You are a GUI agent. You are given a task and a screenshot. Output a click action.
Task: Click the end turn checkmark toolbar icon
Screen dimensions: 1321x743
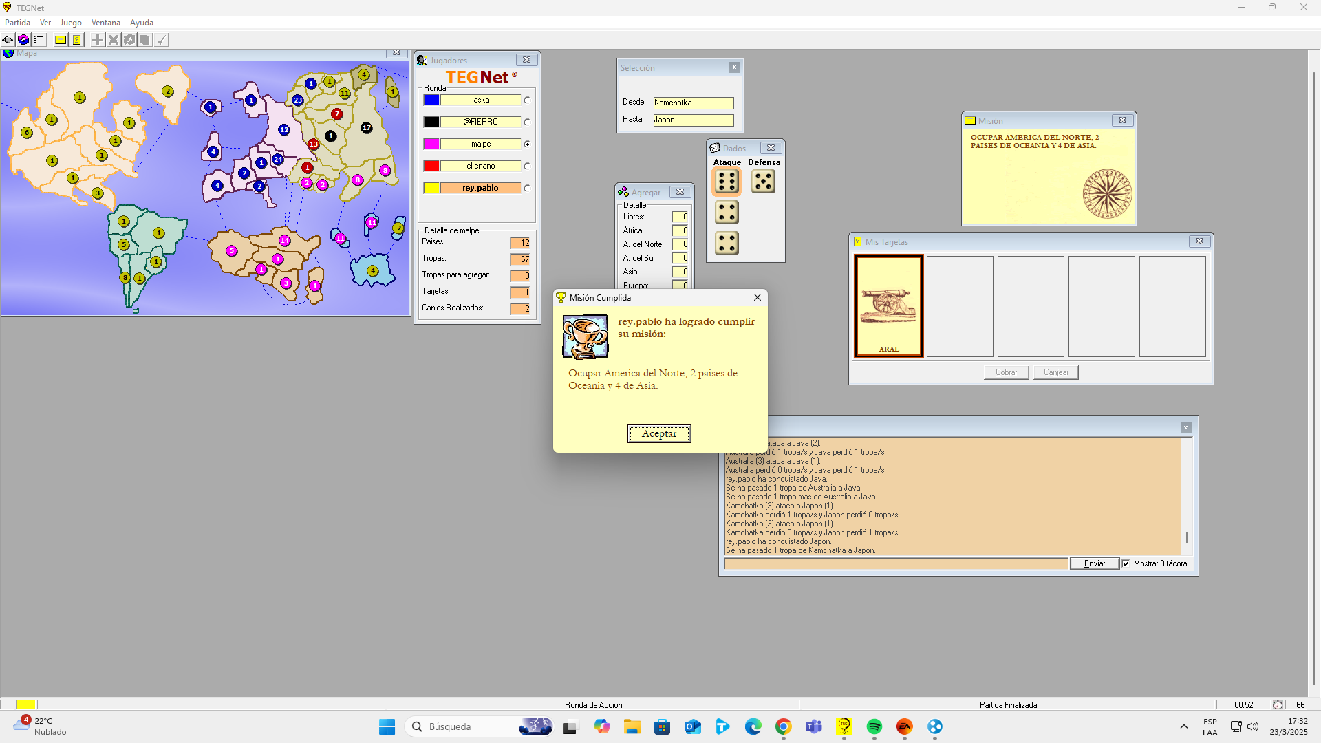click(x=161, y=40)
